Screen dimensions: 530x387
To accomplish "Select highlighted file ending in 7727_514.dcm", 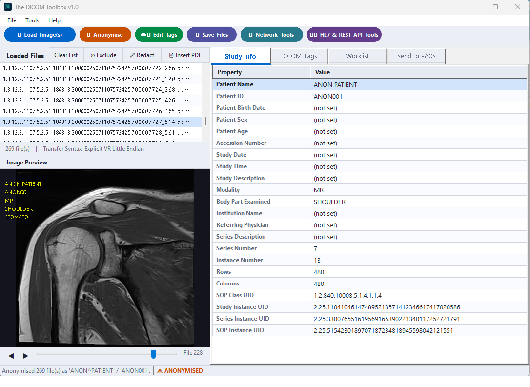I will (101, 122).
